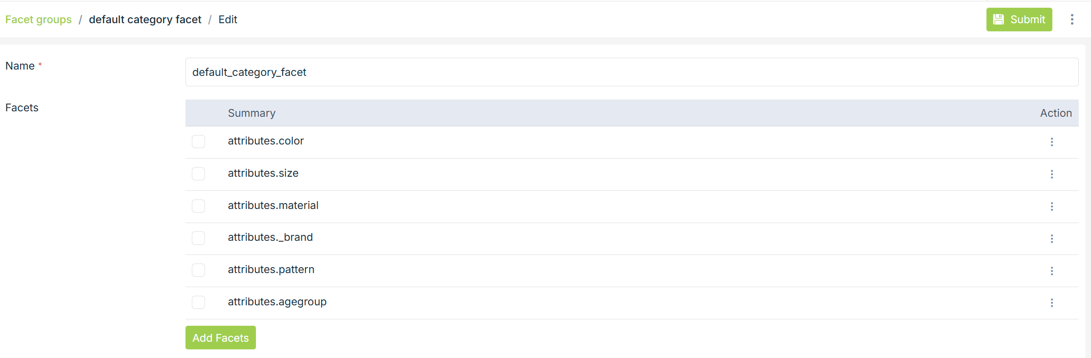Image resolution: width=1091 pixels, height=358 pixels.
Task: Select the attributes._brand checkbox
Action: tap(198, 238)
